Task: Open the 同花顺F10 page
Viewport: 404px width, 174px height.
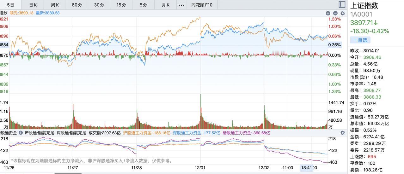Action: click(202, 5)
